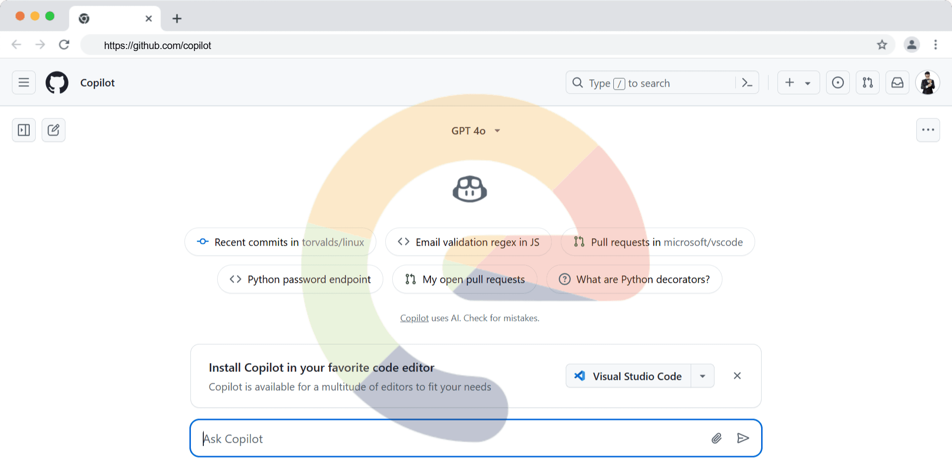
Task: Open the Issues icon in header
Action: coord(838,83)
